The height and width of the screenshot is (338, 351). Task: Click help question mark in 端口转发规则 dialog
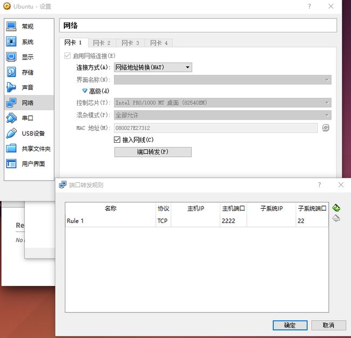point(320,185)
